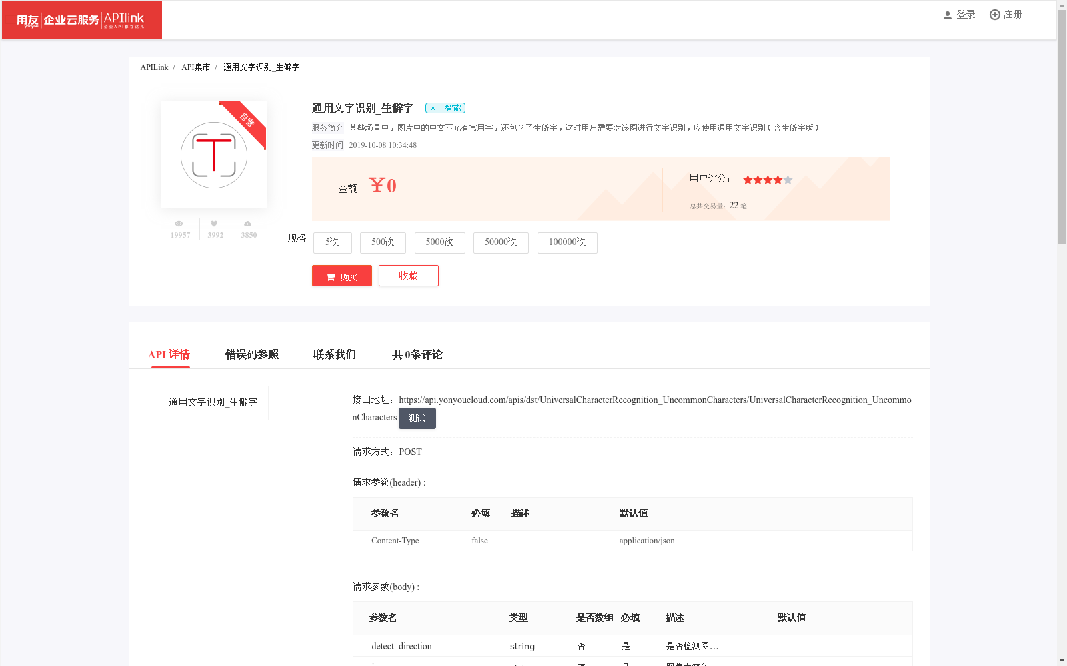Select 通用文字识别_生僻字 in the API side list

click(x=213, y=402)
